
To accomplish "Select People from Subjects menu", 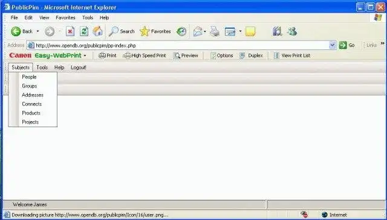I will (29, 77).
